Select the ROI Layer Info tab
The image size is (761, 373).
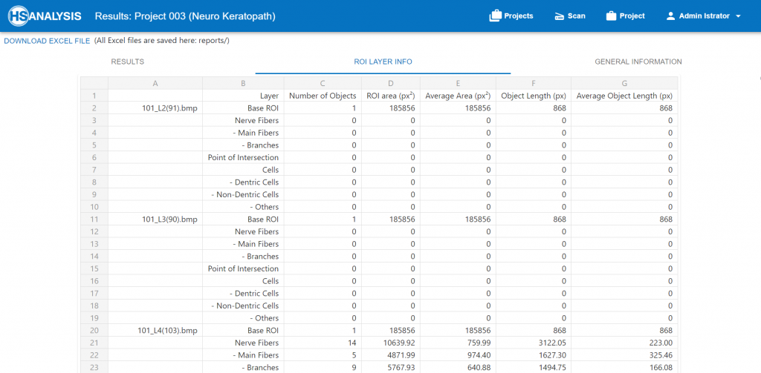click(x=383, y=62)
